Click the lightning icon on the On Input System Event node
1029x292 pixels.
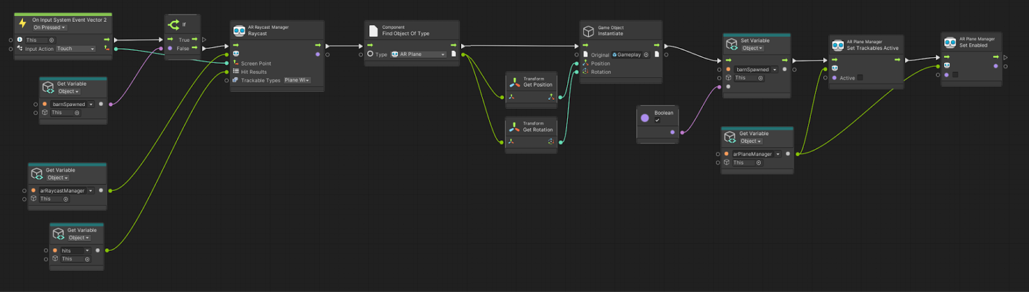coord(23,24)
